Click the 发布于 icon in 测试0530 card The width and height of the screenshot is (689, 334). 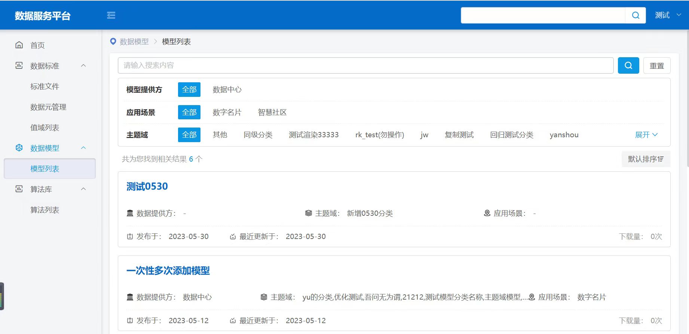(x=130, y=236)
